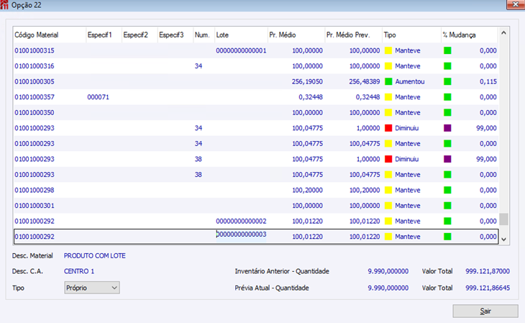Select material code 01001000305

(34, 81)
